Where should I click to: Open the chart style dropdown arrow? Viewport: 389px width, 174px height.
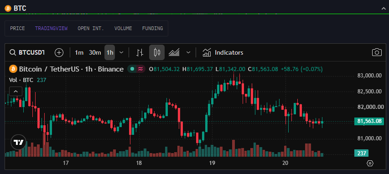coord(188,52)
